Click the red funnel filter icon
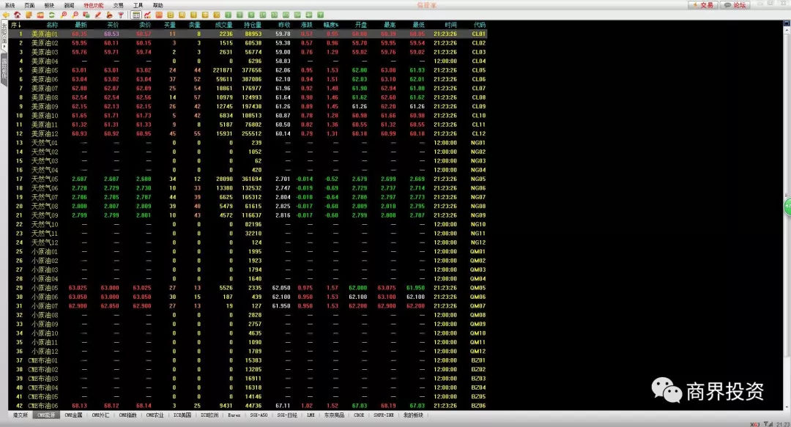 click(x=120, y=15)
